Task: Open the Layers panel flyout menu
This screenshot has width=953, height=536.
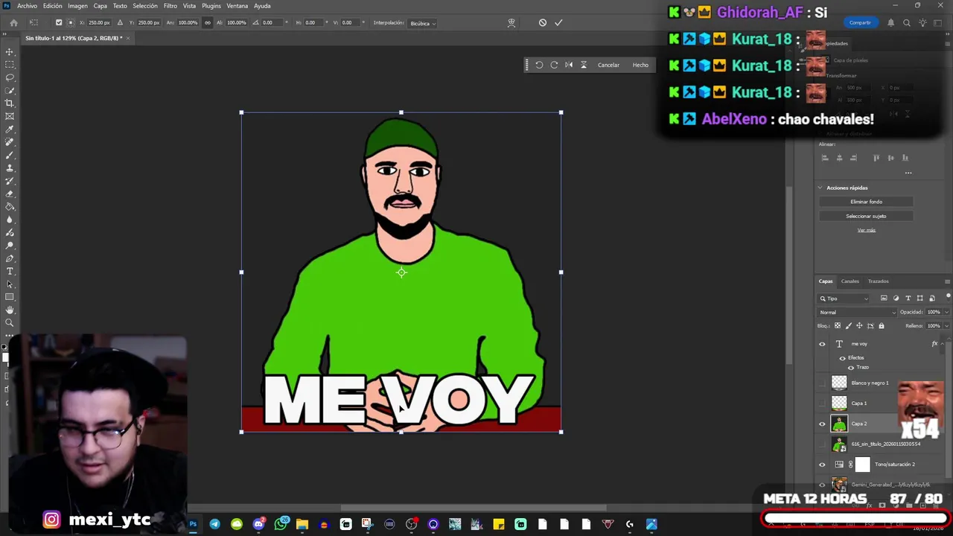Action: click(946, 281)
